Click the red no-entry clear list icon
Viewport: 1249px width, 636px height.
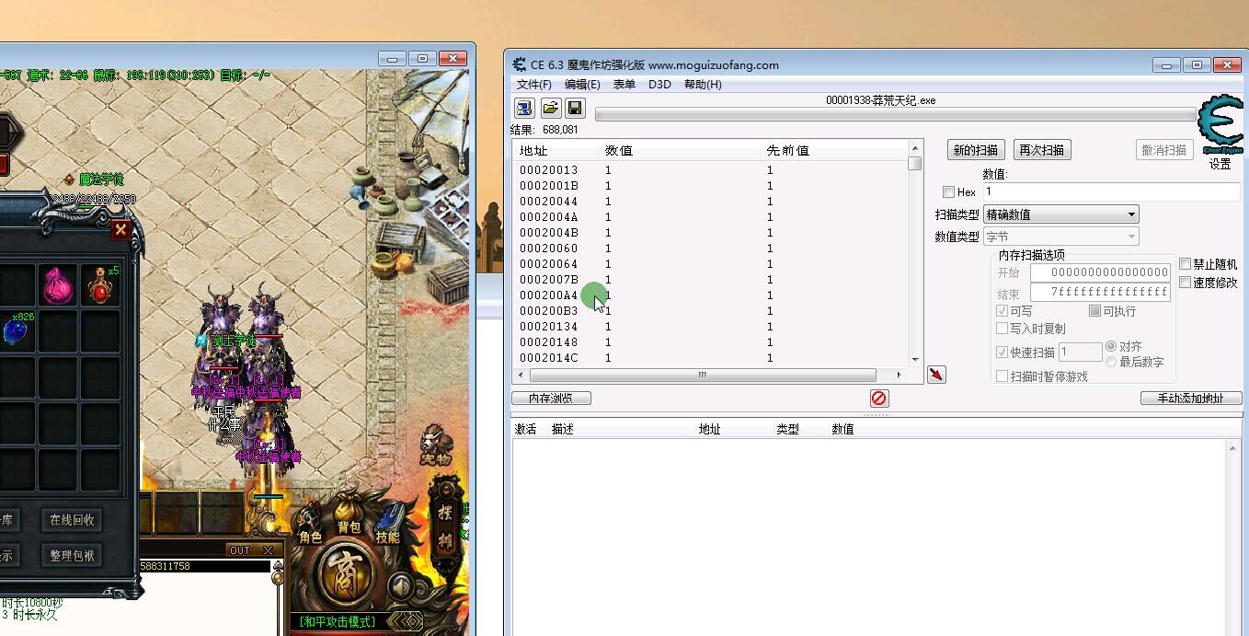tap(879, 399)
